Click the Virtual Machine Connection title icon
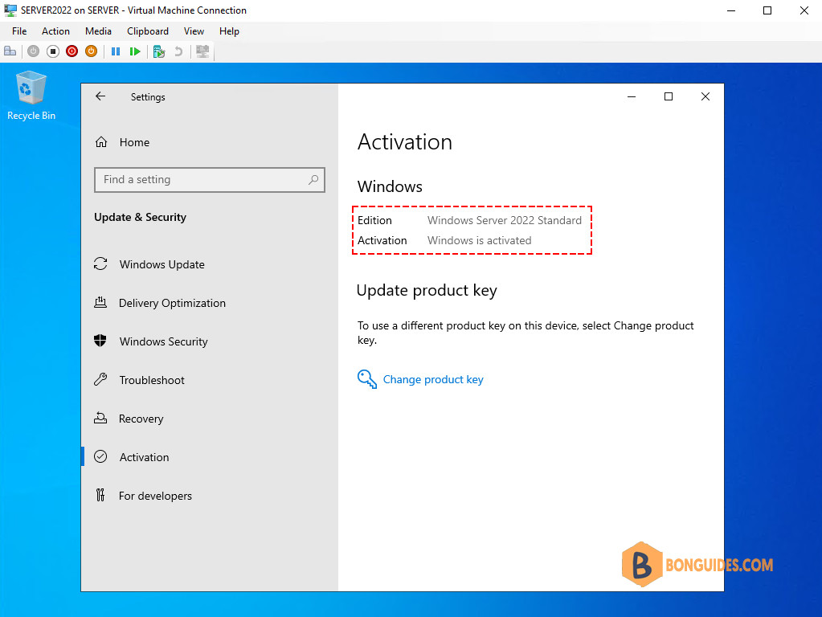 tap(10, 10)
